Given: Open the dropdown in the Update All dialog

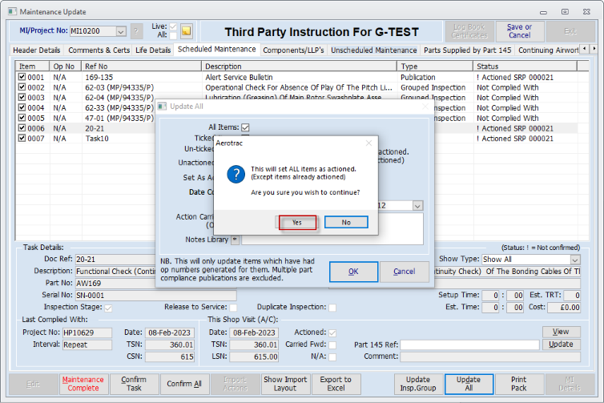Looking at the screenshot, I should 417,205.
